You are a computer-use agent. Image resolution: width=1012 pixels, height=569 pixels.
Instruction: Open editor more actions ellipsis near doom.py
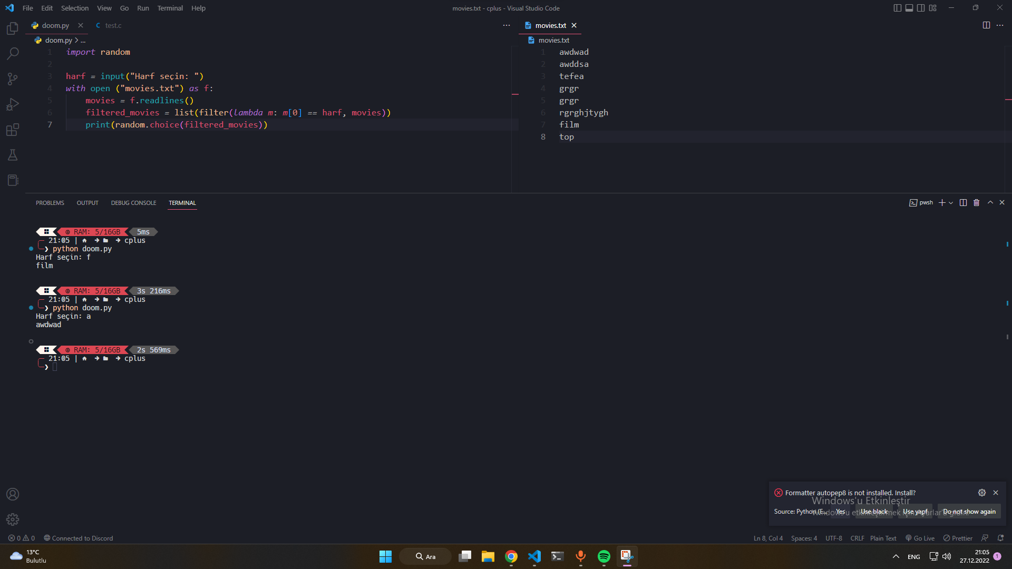(x=507, y=25)
